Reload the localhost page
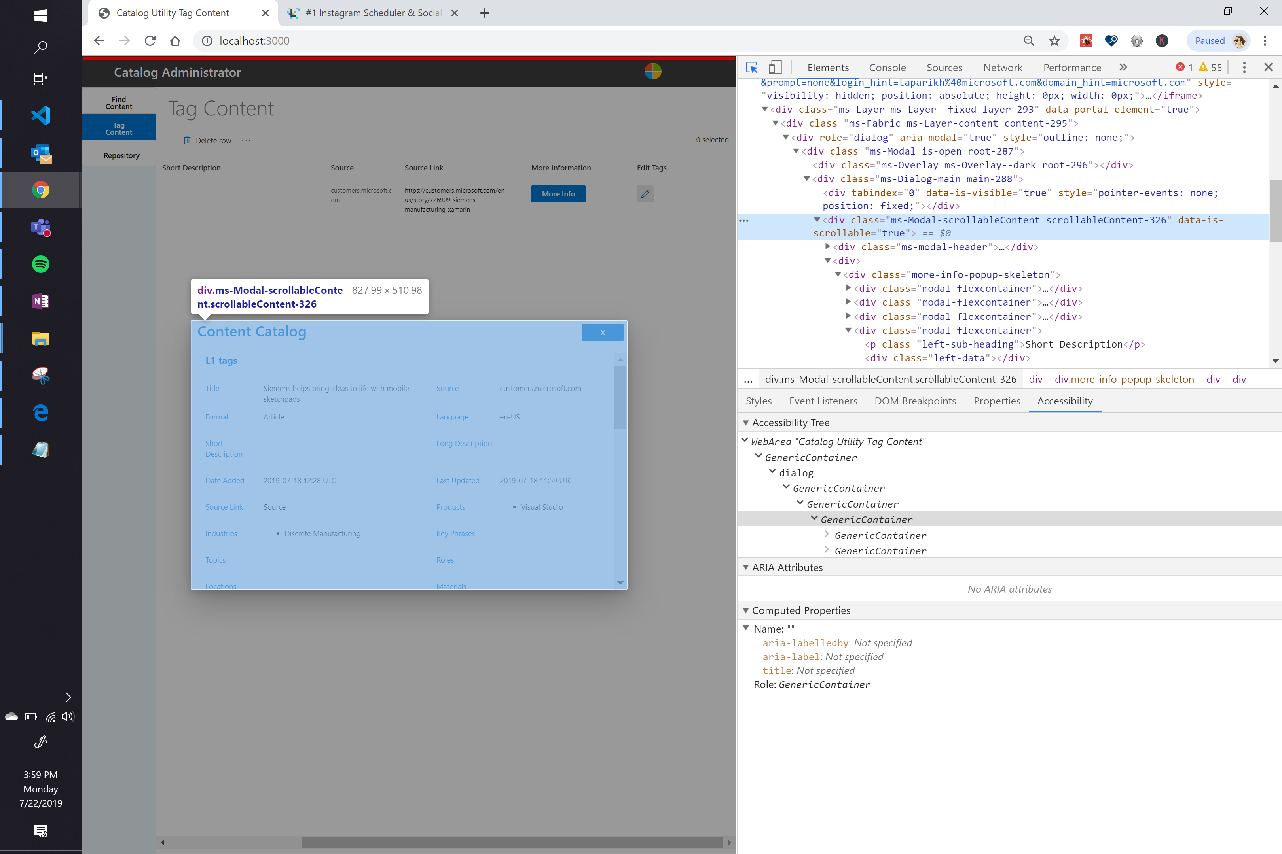The height and width of the screenshot is (854, 1282). coord(150,40)
